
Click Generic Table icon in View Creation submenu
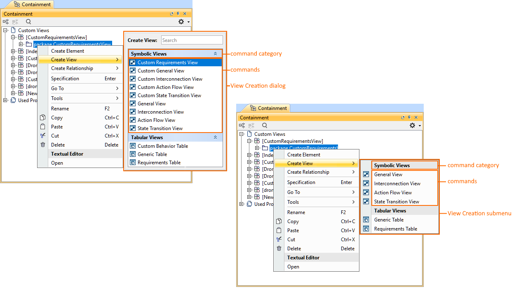pyautogui.click(x=366, y=220)
